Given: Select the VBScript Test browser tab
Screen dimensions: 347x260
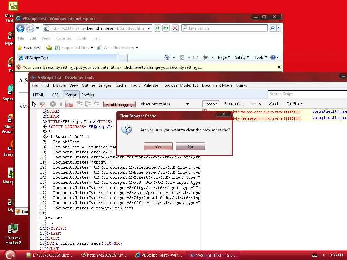Looking at the screenshot, I should pyautogui.click(x=67, y=58).
